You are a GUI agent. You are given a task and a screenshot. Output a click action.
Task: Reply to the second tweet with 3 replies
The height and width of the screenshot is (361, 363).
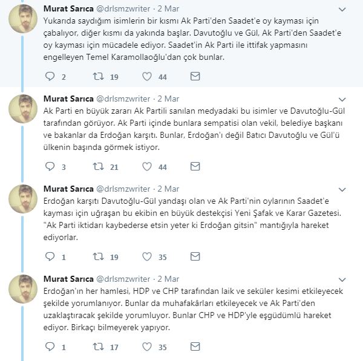coord(50,166)
